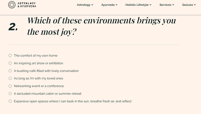Viewport: 201px width, 114px height.
Task: Open the Quizzes menu label
Action: tap(187, 5)
